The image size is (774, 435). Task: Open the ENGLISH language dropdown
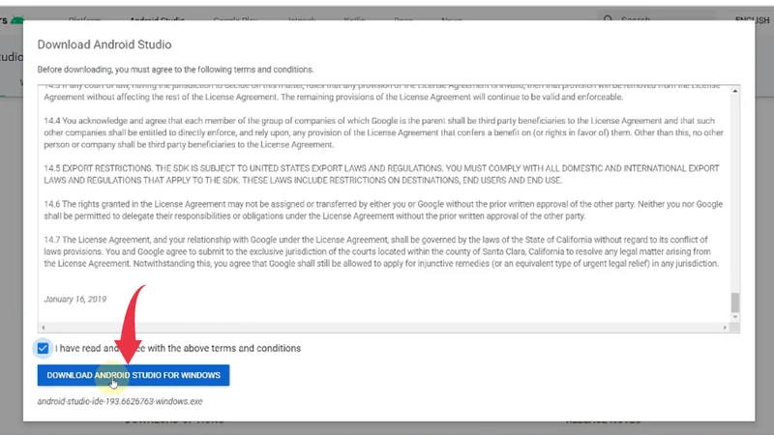753,19
